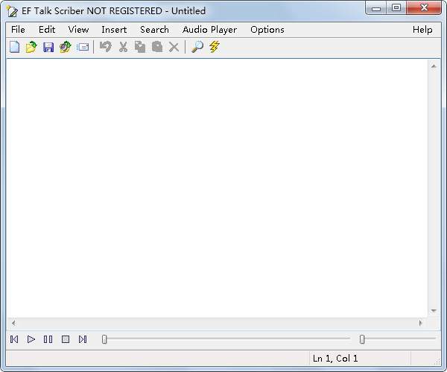Open an audio file with the speaker-folder icon
This screenshot has width=447, height=372.
[x=66, y=47]
